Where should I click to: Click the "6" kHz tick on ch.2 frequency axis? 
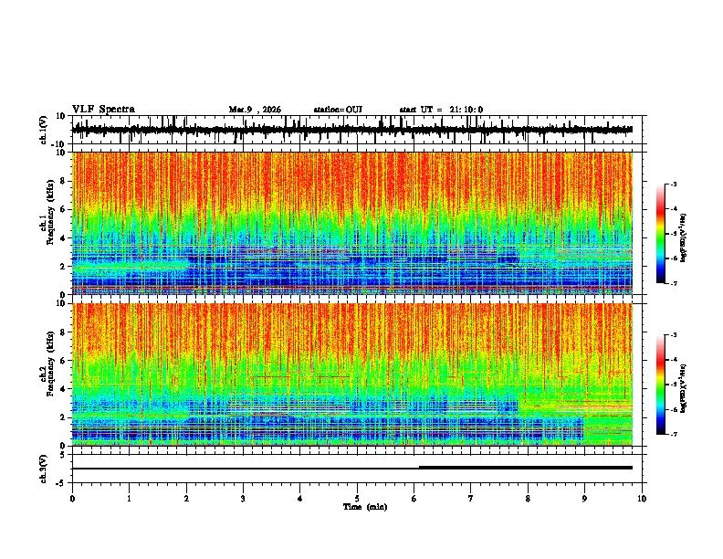(x=63, y=360)
